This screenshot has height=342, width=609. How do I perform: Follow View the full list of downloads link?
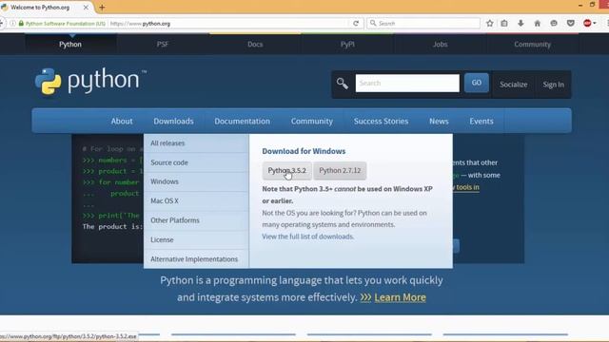[x=307, y=237]
